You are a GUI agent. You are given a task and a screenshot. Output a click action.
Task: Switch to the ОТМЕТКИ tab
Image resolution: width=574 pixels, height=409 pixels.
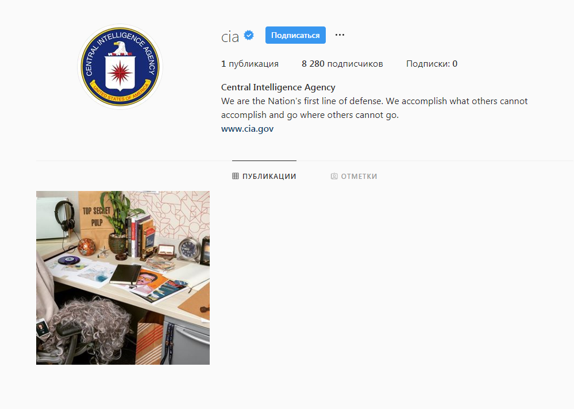(354, 176)
